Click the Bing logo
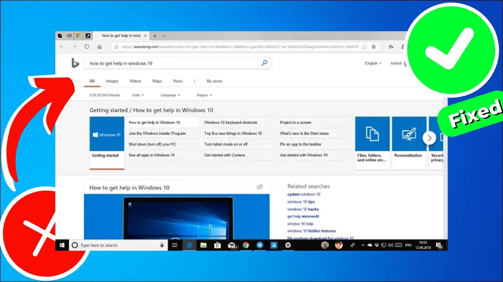503x282 pixels. [75, 63]
